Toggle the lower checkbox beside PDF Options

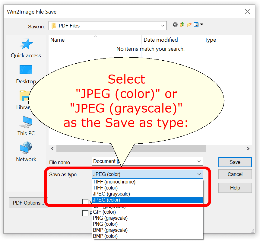tap(85, 213)
